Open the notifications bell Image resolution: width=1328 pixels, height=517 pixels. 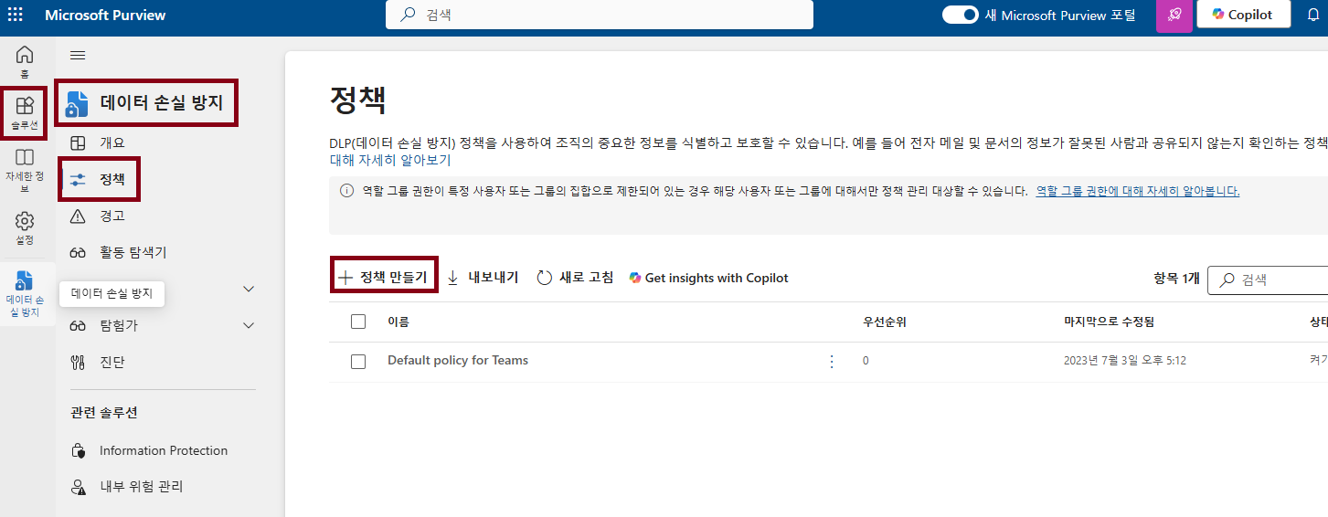pos(1313,15)
